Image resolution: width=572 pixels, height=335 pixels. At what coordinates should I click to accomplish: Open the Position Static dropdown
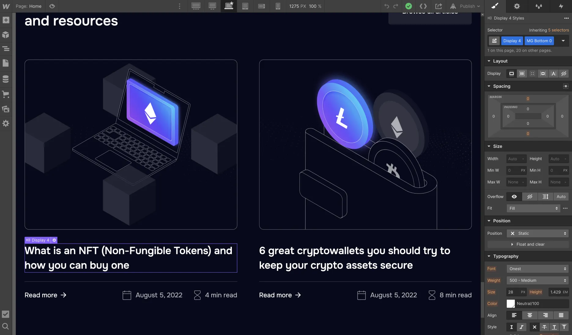[537, 233]
